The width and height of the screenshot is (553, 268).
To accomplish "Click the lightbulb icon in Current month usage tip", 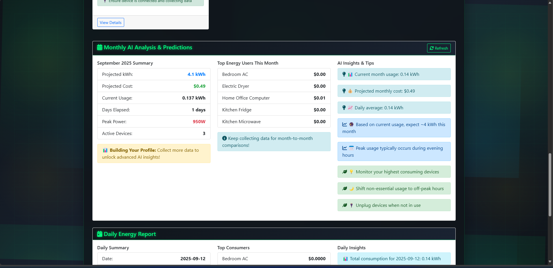I will [x=344, y=74].
